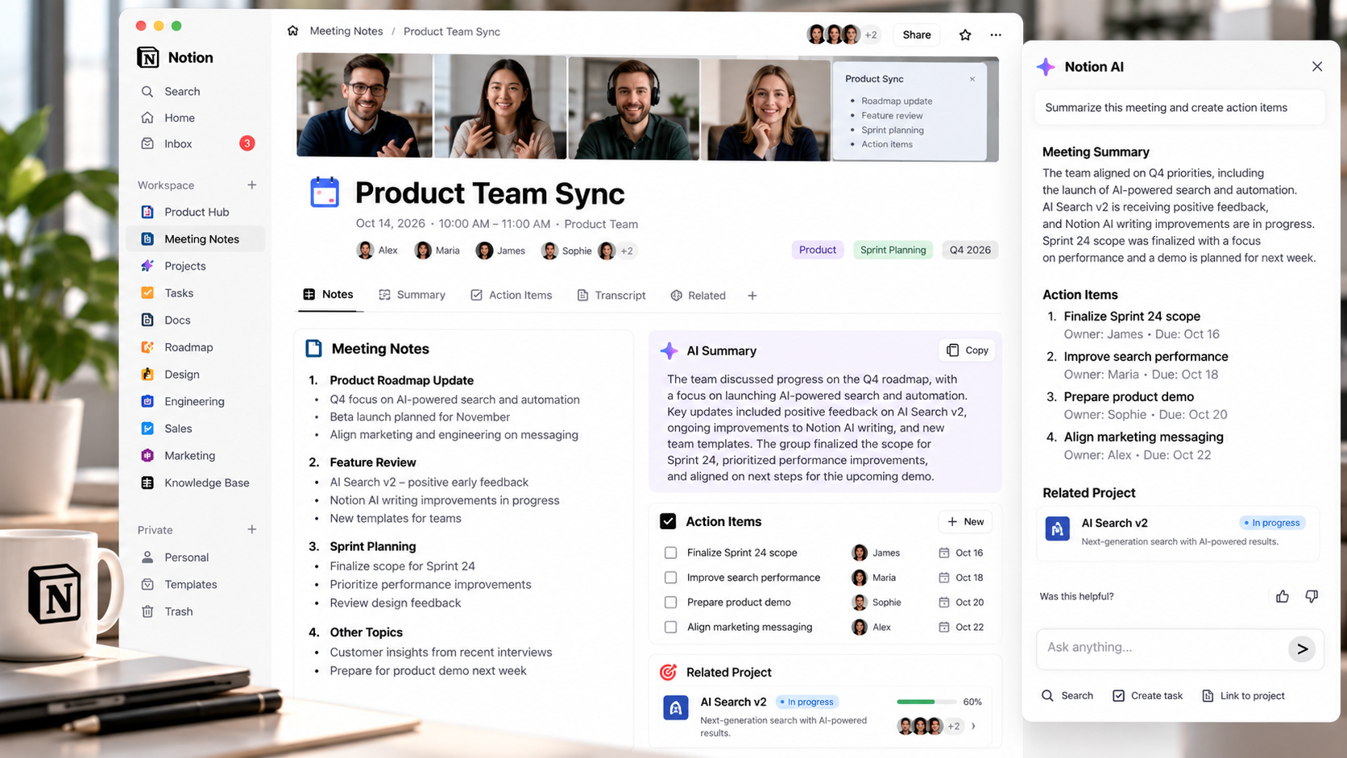Open the Roadmap page icon

[x=147, y=347]
